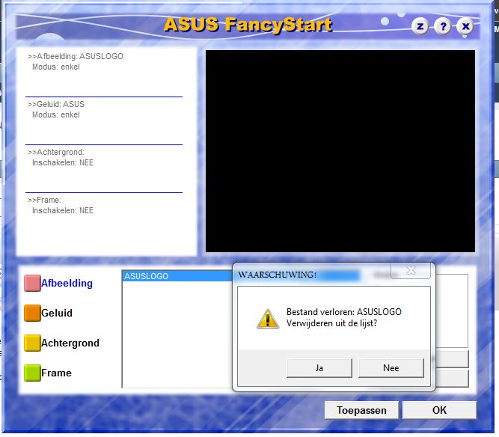
Task: Click the '>>Geluid: ASUS' summary line
Action: click(56, 104)
